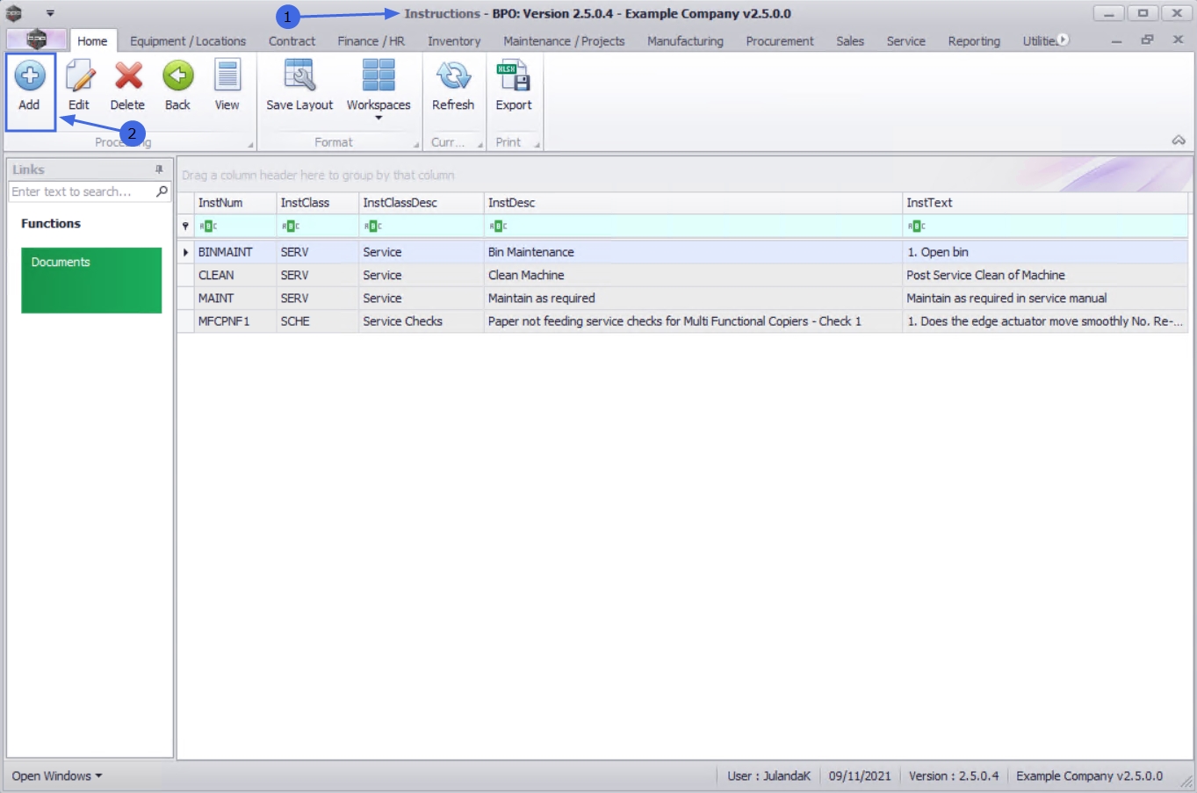The image size is (1197, 793).
Task: Click the search magnifier in Links panel
Action: (x=162, y=191)
